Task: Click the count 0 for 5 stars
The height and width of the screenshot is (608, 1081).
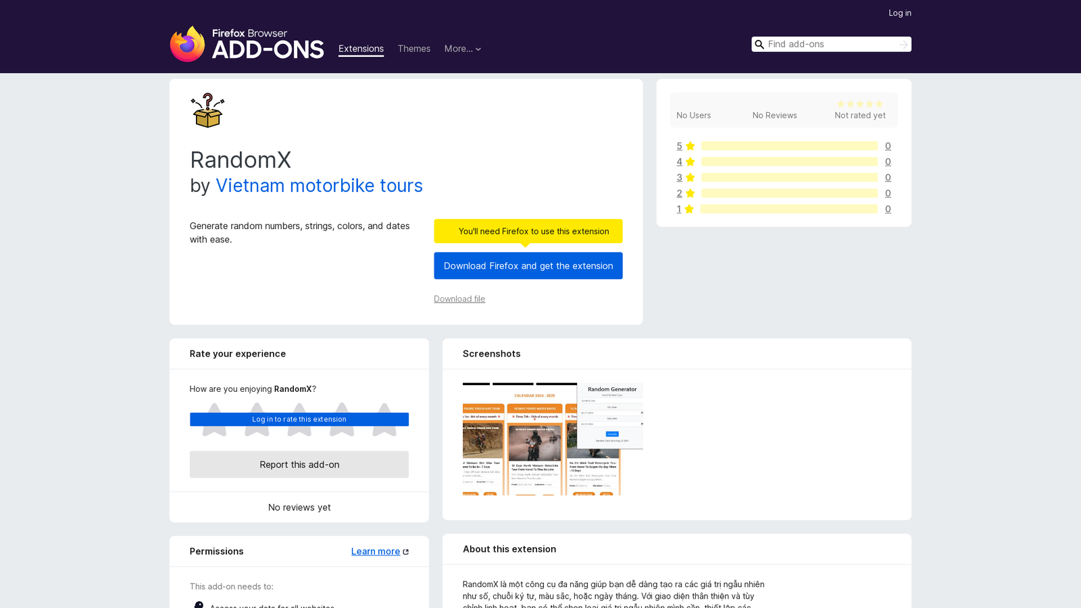Action: (888, 146)
